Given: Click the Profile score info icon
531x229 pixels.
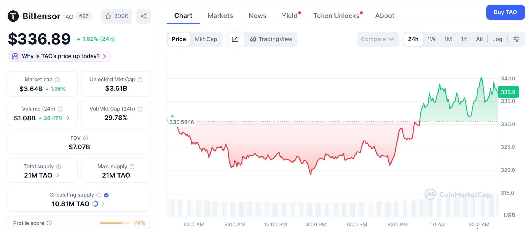Looking at the screenshot, I should (x=49, y=223).
